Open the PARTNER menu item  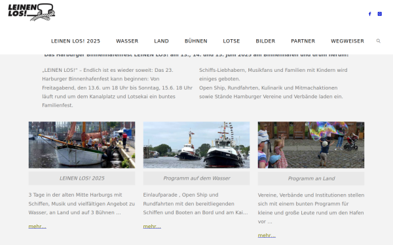[x=303, y=41]
